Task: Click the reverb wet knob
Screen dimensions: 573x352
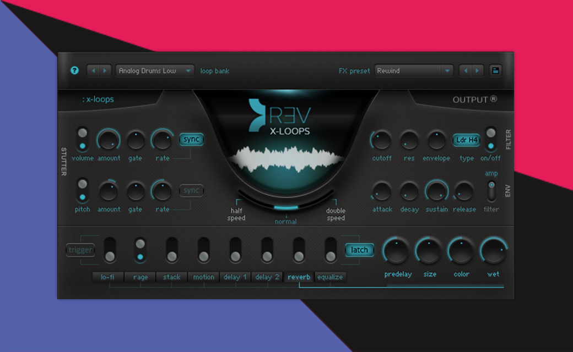Action: click(x=493, y=251)
